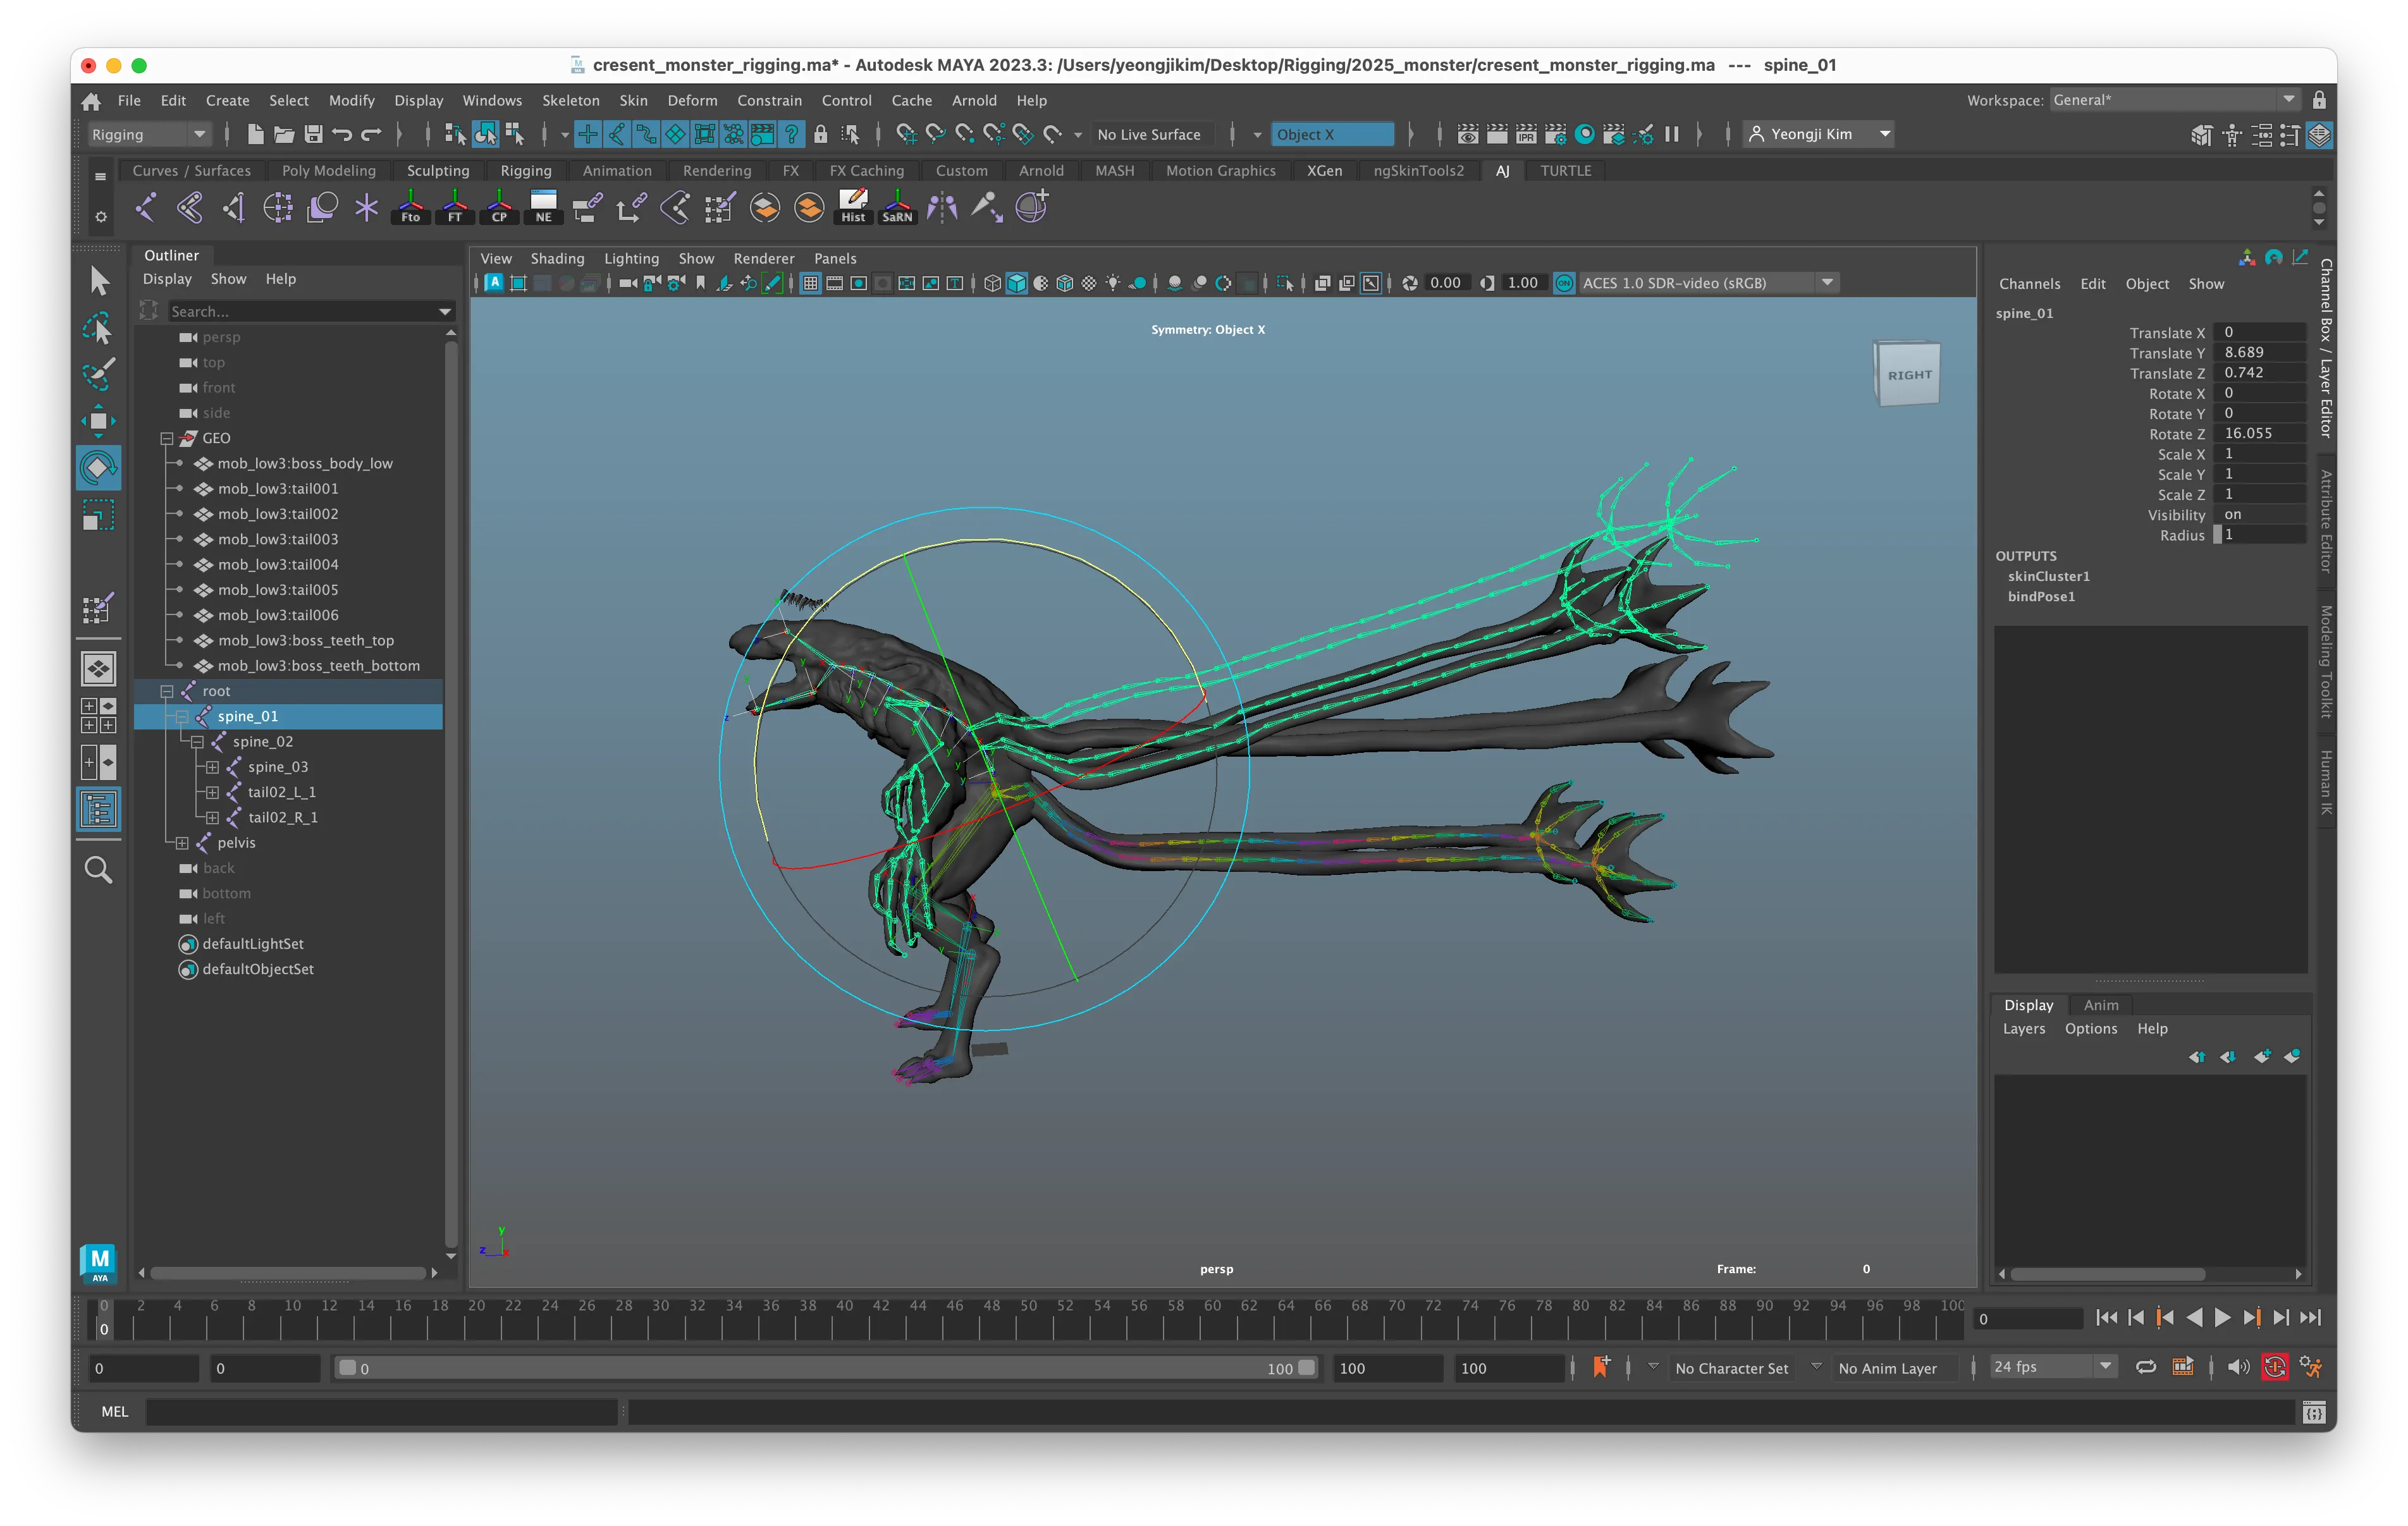Activate the Lasso select tool
This screenshot has width=2408, height=1526.
[x=98, y=328]
